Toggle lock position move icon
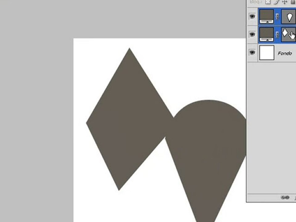Image resolution: width=296 pixels, height=222 pixels. pyautogui.click(x=285, y=2)
